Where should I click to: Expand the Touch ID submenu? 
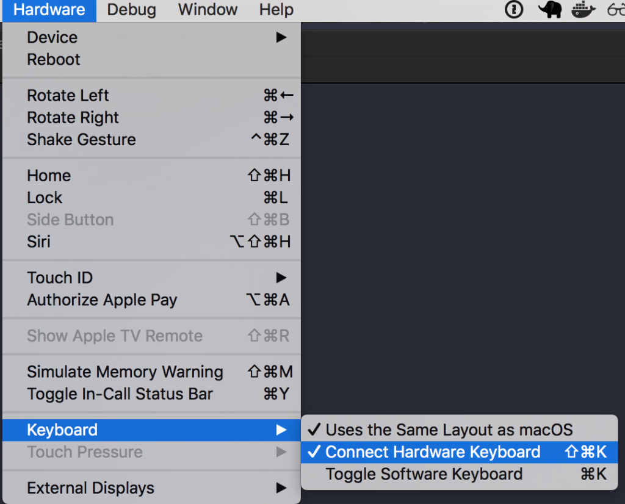pos(151,277)
